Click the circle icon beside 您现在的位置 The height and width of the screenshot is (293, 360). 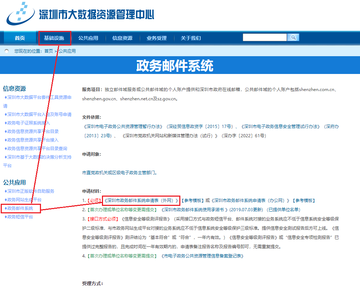(x=6, y=51)
